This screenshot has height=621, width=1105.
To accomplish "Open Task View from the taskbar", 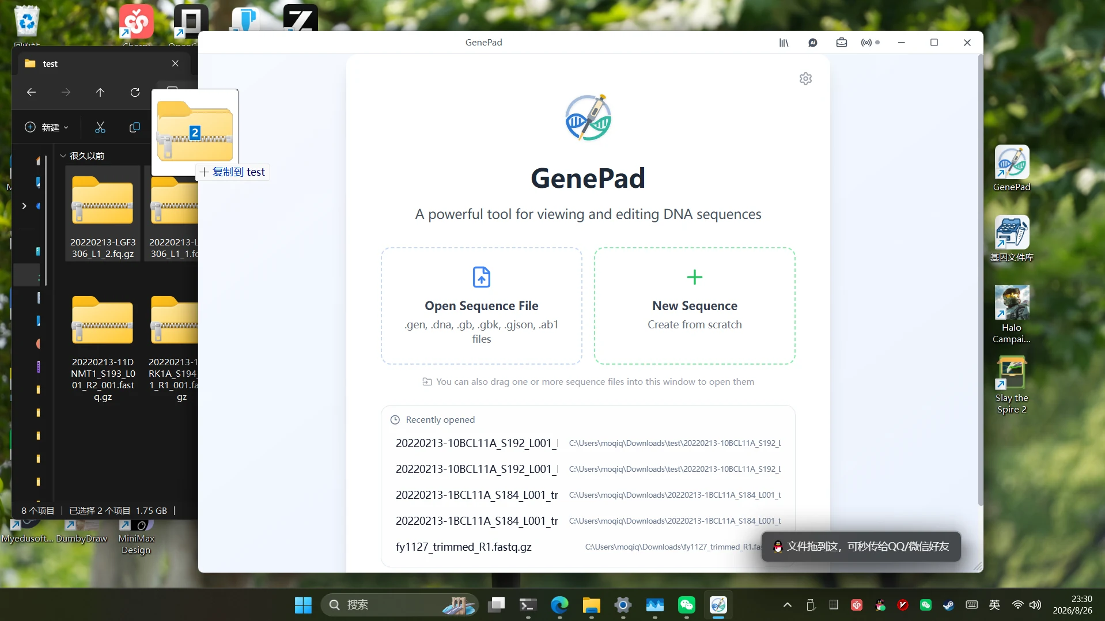I will tap(496, 605).
